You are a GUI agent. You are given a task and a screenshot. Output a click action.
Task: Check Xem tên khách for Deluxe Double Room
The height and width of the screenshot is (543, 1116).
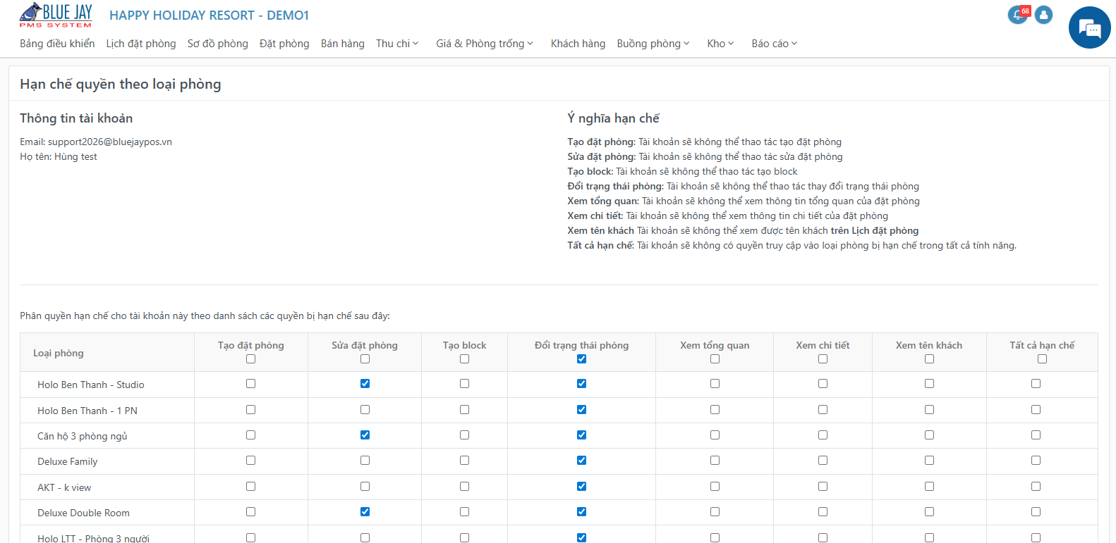[929, 512]
